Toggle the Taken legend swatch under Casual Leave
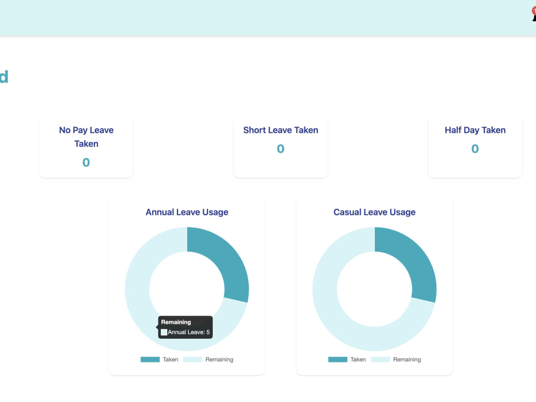This screenshot has height=402, width=536. pyautogui.click(x=338, y=359)
